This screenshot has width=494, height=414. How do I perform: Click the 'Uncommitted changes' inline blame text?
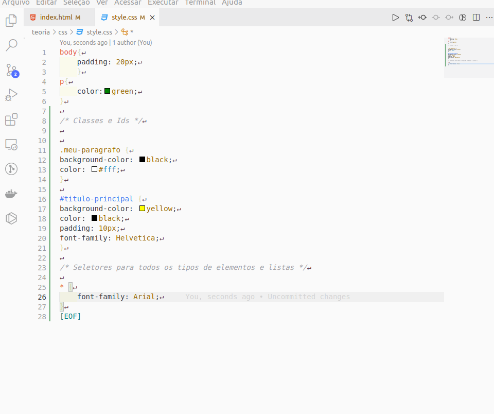pos(309,297)
